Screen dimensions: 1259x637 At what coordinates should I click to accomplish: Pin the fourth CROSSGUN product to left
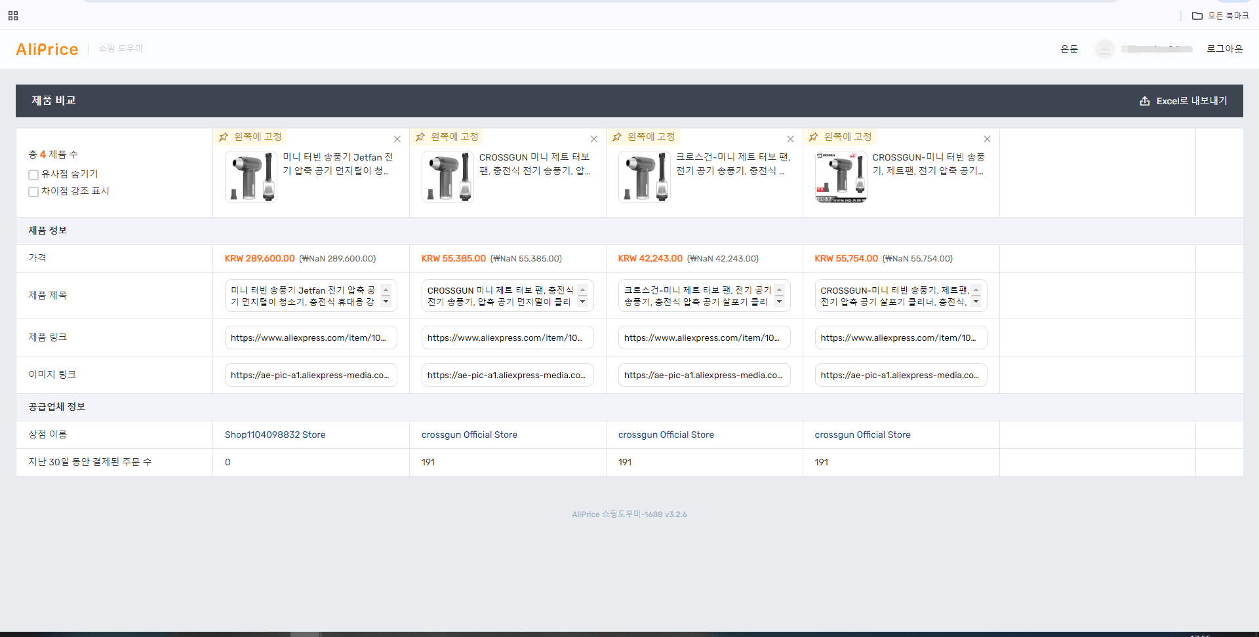(x=841, y=137)
